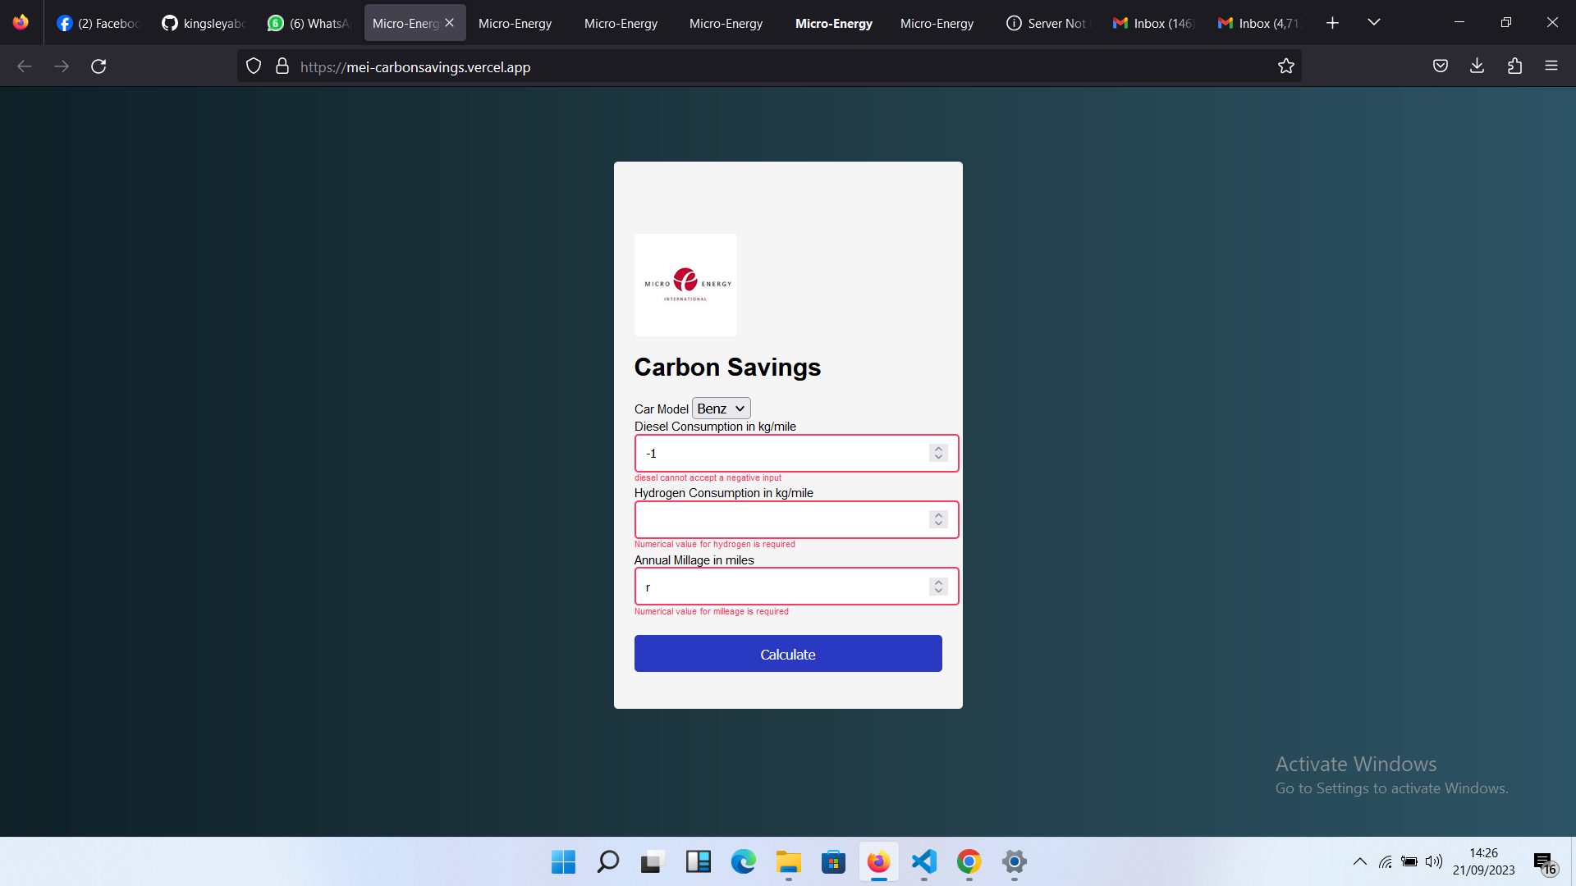Open the extensions puzzle icon
The image size is (1576, 886).
[1514, 66]
